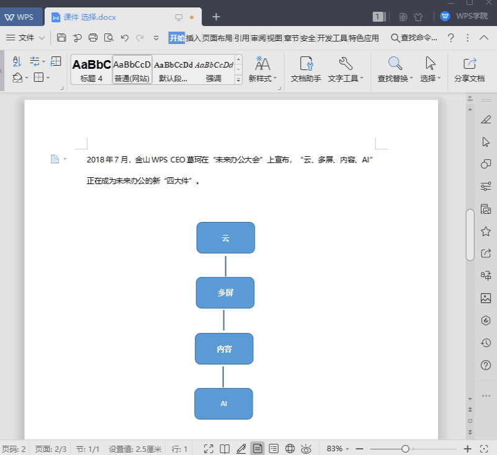Collapse the ribbon with the chevron at top right
This screenshot has width=497, height=455.
tap(484, 38)
